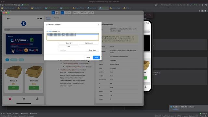The width and height of the screenshot is (208, 117).
Task: Open the Add Configuration dropdown
Action: pyautogui.click(x=166, y=5)
